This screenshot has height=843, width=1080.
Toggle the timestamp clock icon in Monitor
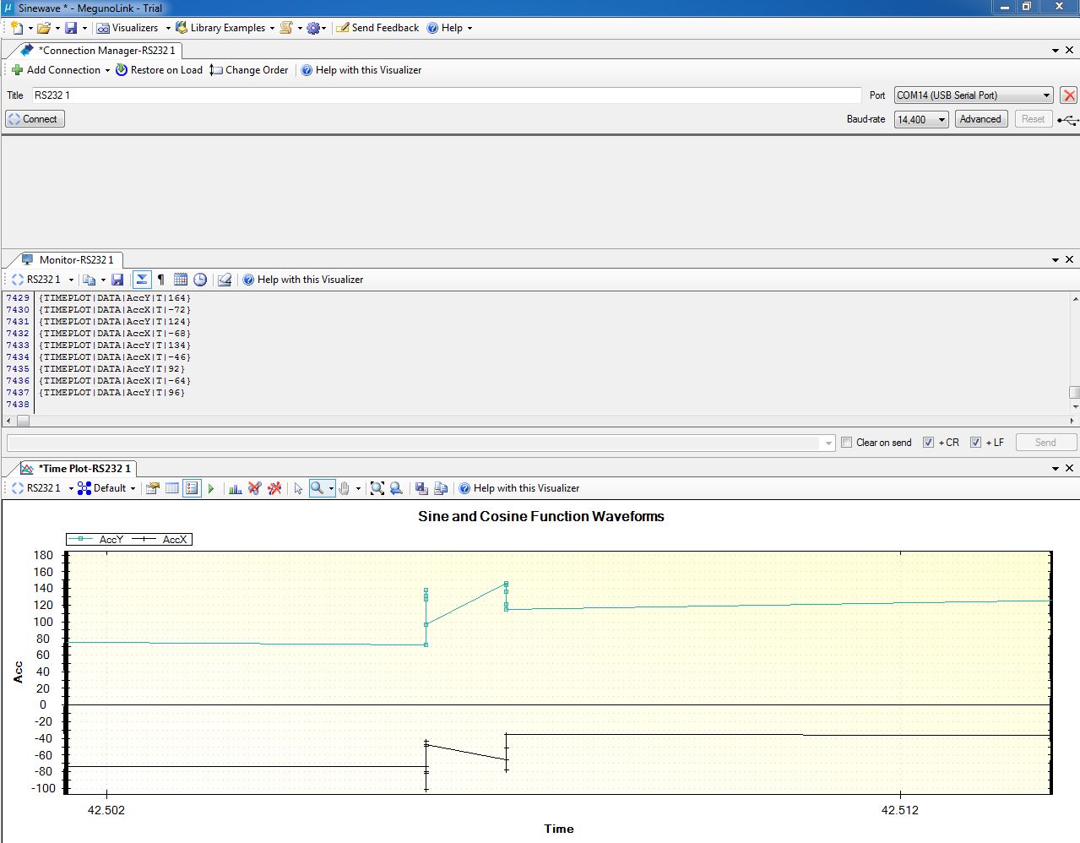200,280
